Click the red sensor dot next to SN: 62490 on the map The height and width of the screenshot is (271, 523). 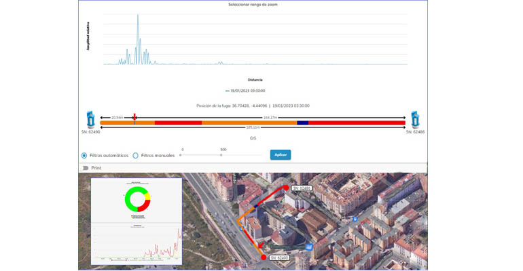[x=264, y=257]
